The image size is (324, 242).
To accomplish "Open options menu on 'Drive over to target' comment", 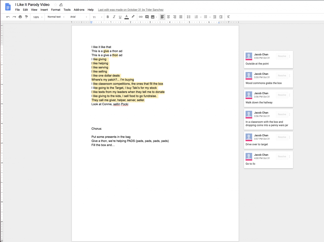I will (x=290, y=137).
